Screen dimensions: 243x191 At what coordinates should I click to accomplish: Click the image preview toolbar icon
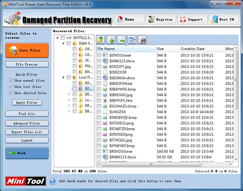pos(121,40)
